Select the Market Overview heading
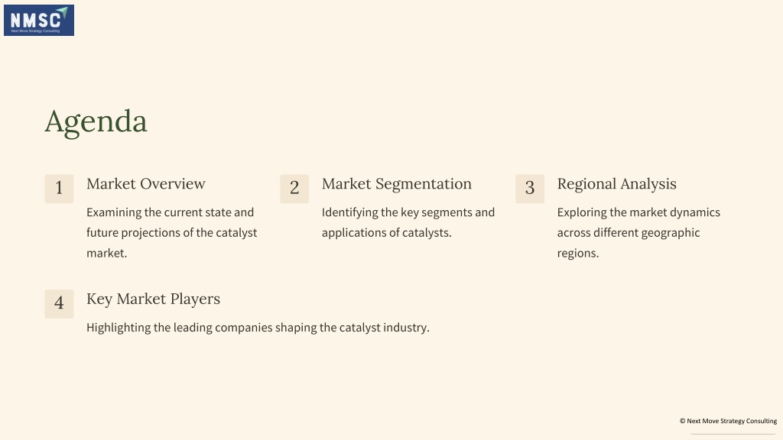The image size is (783, 440). pos(146,183)
